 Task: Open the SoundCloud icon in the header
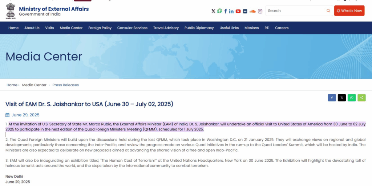pyautogui.click(x=252, y=11)
